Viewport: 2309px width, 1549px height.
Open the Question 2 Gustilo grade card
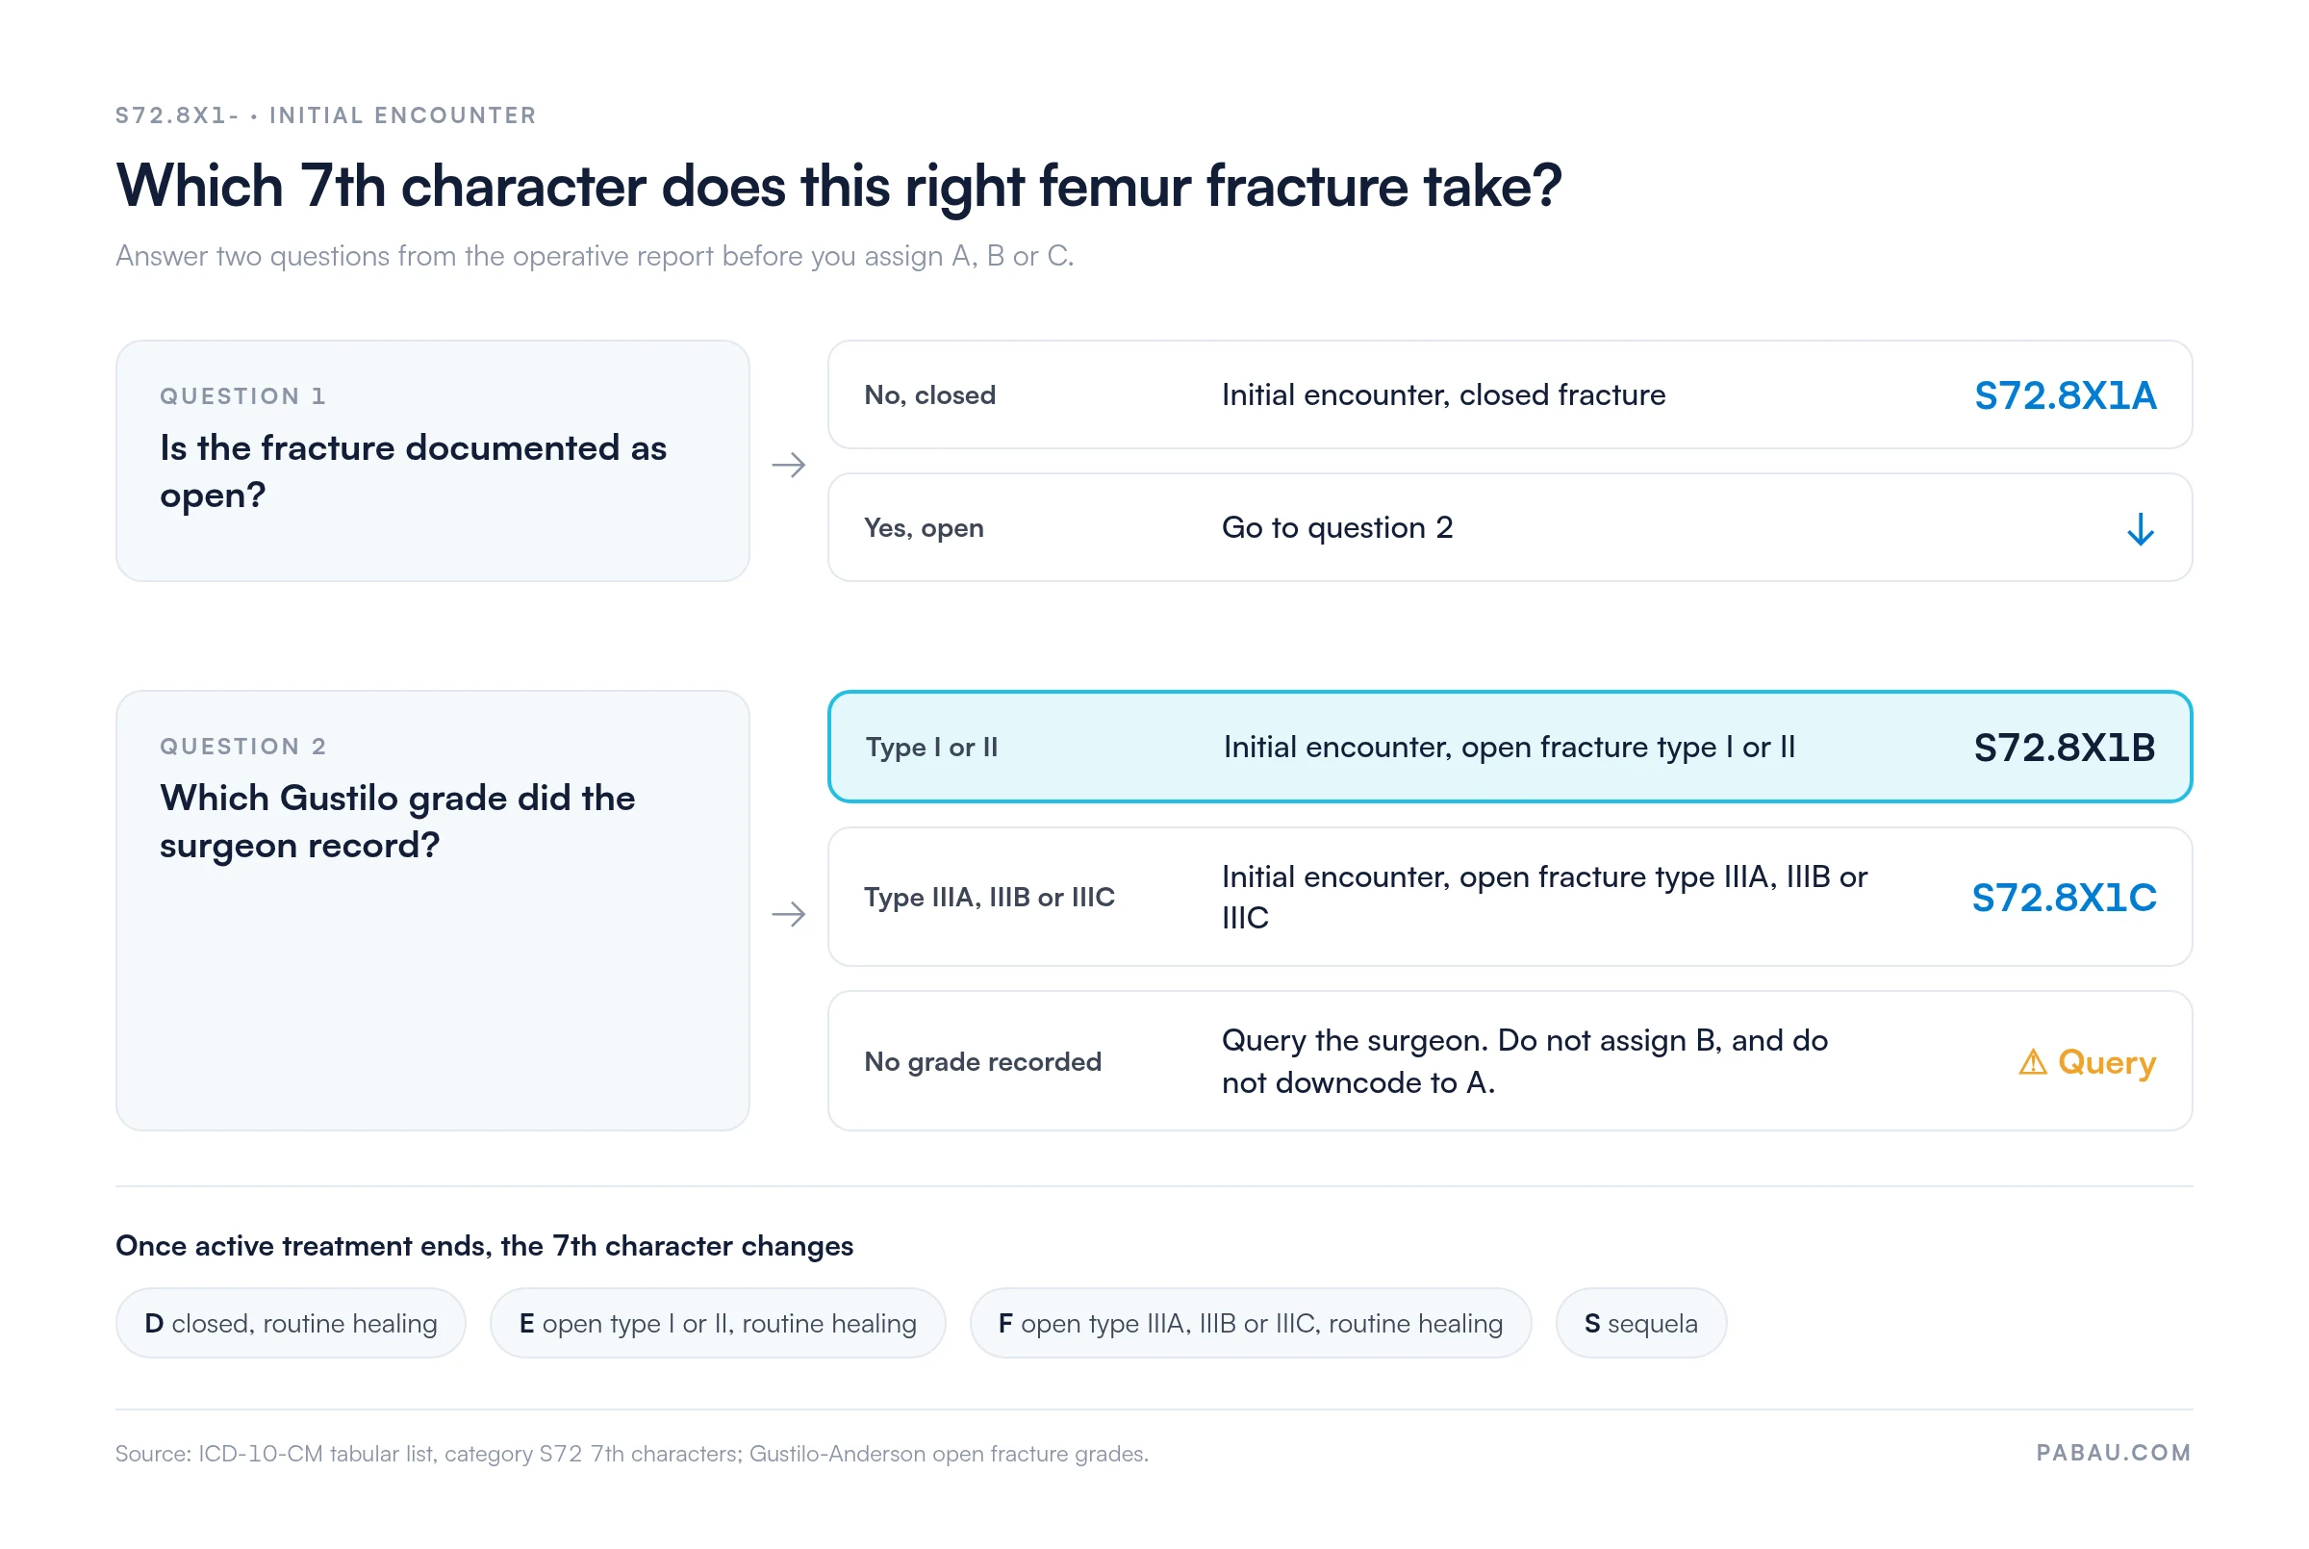click(433, 911)
